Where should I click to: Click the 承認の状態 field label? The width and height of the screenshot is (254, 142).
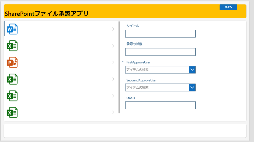134,44
